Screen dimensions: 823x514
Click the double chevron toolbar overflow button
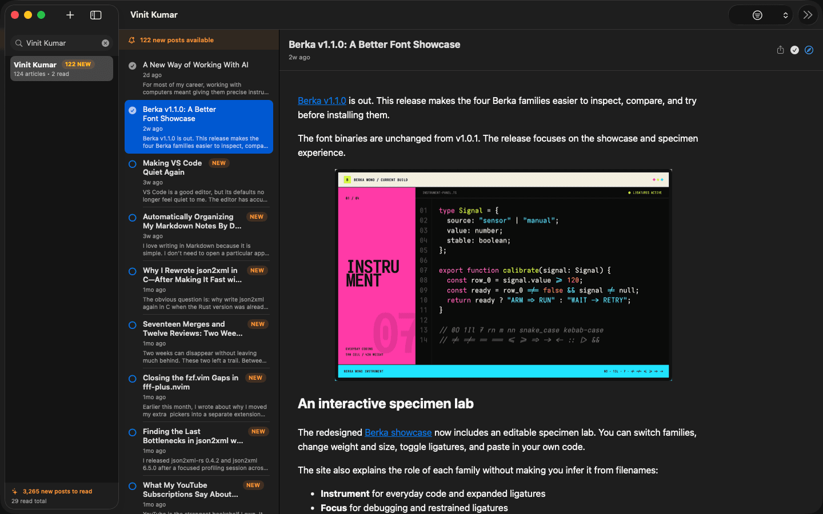[808, 15]
